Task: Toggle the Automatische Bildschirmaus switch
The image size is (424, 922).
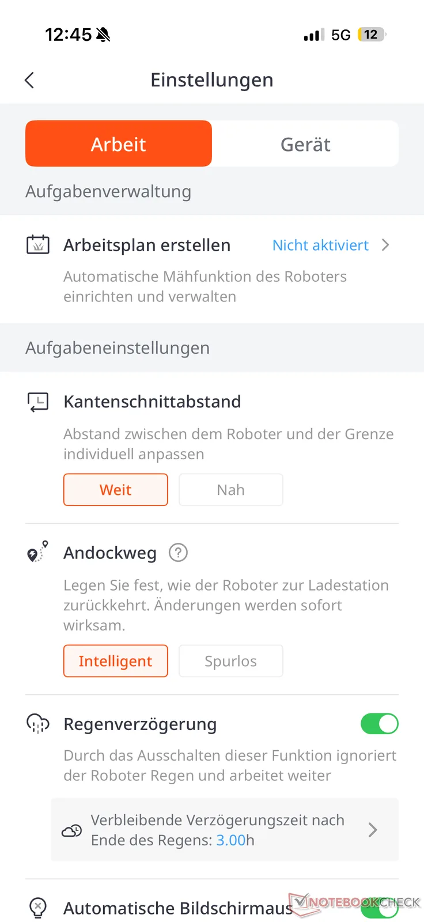Action: pos(379,908)
